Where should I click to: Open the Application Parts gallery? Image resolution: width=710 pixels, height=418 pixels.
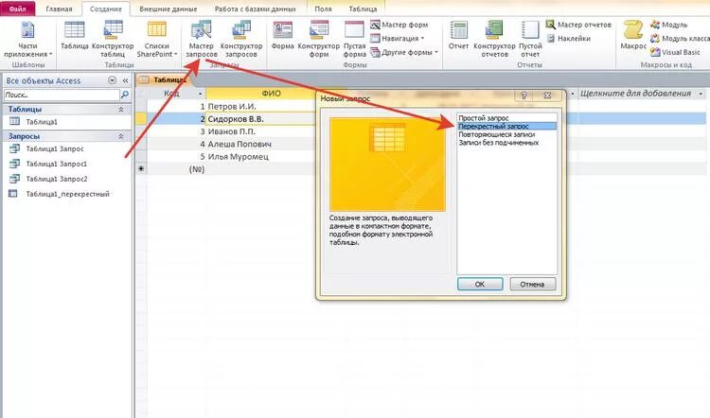[27, 40]
